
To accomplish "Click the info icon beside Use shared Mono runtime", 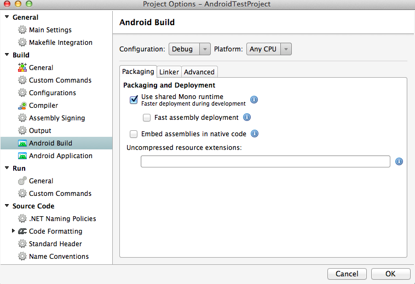I will click(x=254, y=100).
